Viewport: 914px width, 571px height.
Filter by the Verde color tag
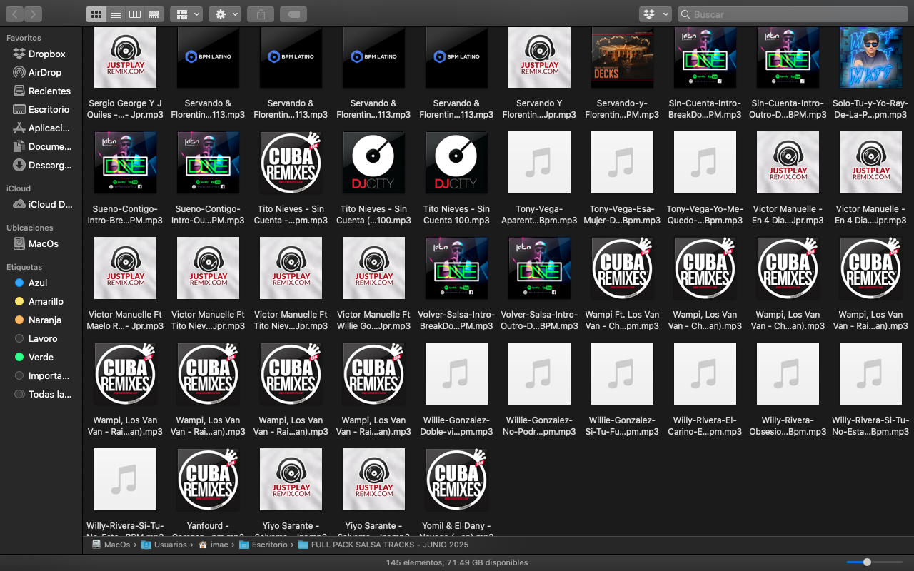(41, 357)
